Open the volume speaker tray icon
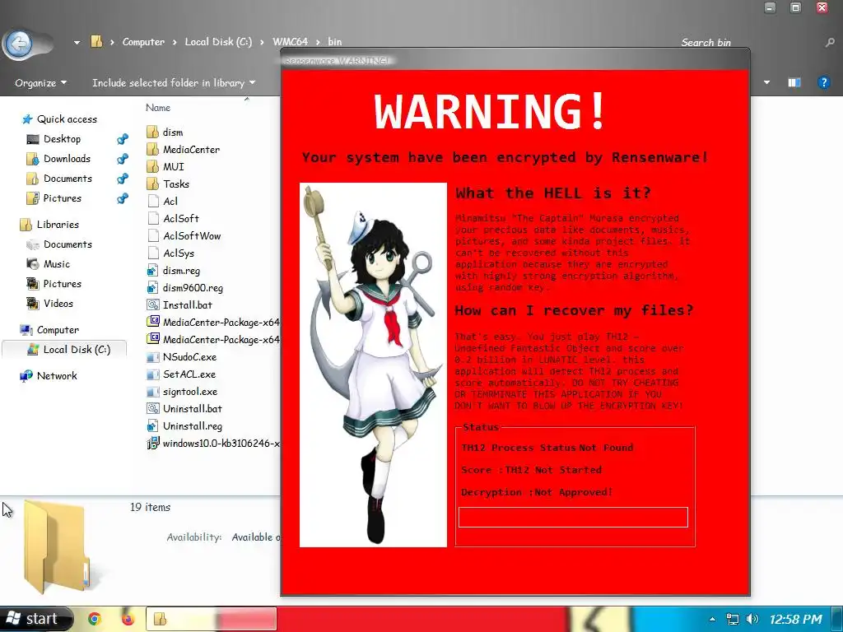 click(752, 619)
